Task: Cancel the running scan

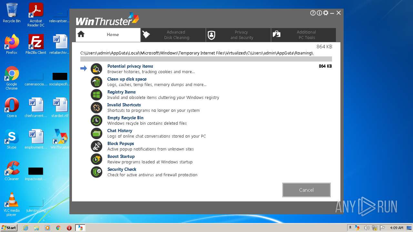Action: click(x=306, y=190)
